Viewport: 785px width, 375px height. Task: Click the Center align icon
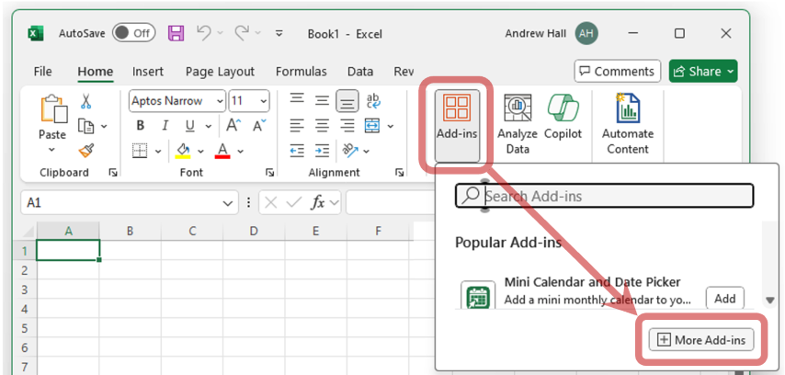pos(322,125)
